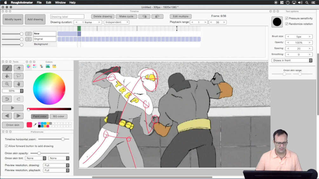Click the Timeline horizontal zoom slider
319x179 pixels.
click(54, 139)
